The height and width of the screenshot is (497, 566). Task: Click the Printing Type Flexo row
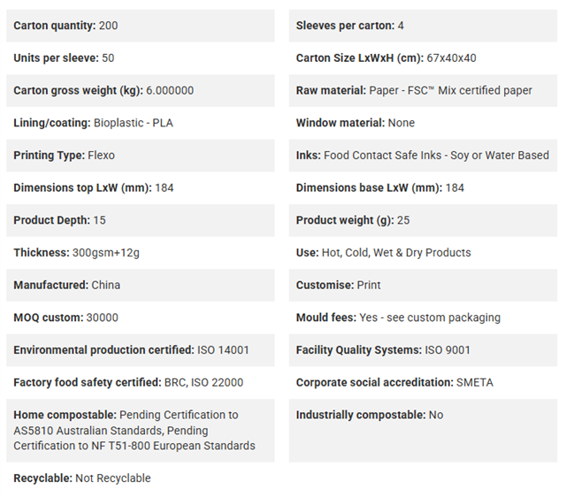pos(141,156)
